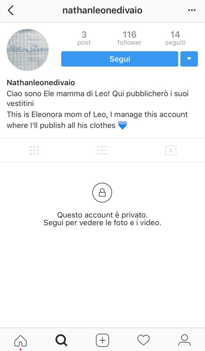Tap the Home icon in bottom bar
Viewport: 205px width, 351px height.
20,340
